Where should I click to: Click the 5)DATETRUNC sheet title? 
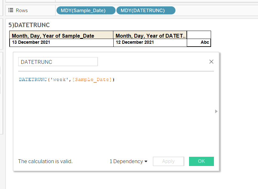29,25
